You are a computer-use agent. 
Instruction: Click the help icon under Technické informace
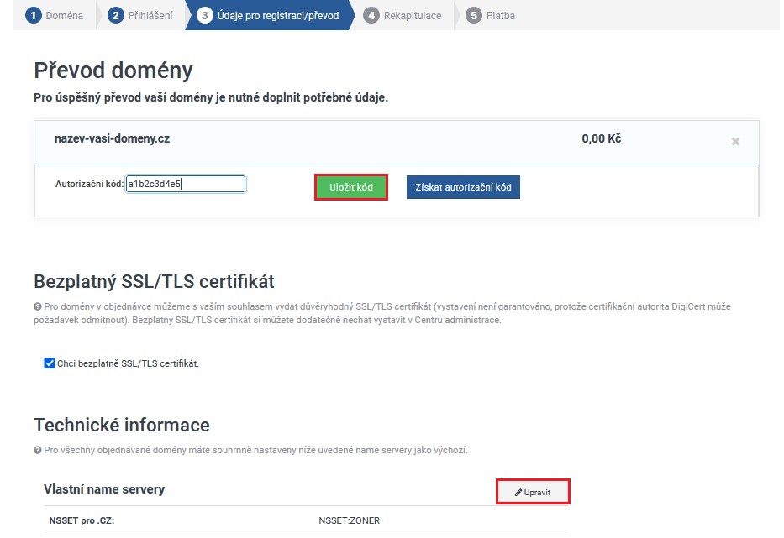click(38, 451)
